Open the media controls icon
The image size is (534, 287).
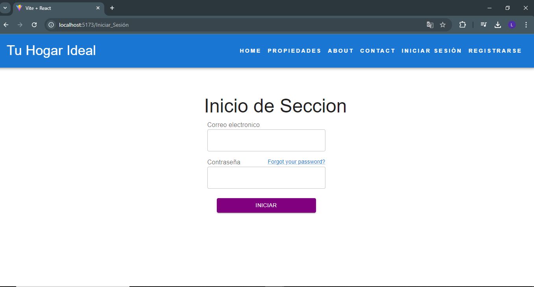click(x=484, y=25)
